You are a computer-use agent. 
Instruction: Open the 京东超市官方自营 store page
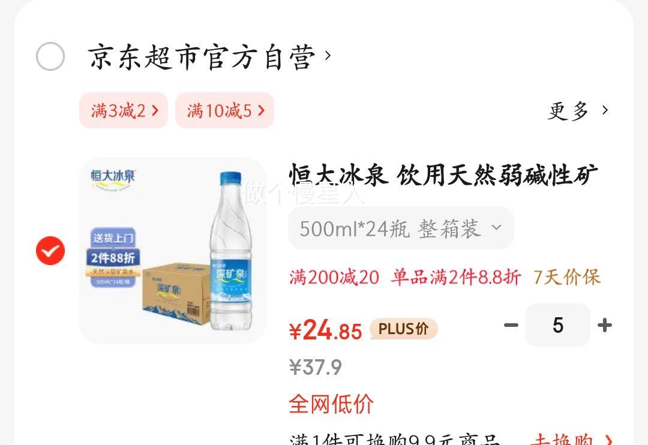coord(202,56)
